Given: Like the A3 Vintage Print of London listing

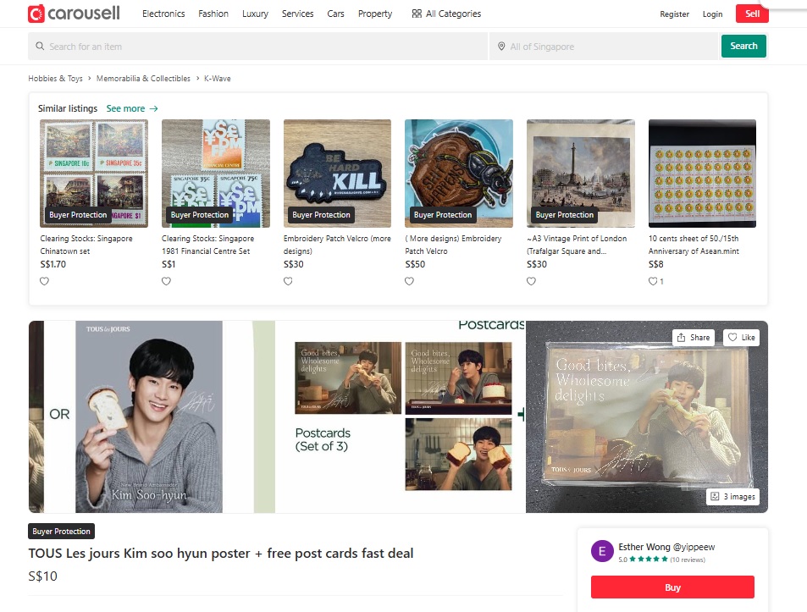Looking at the screenshot, I should (531, 281).
